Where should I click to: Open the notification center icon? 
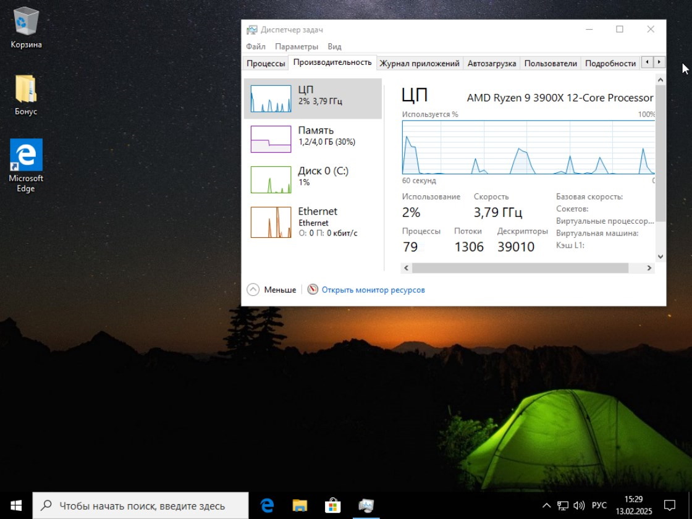(x=670, y=506)
